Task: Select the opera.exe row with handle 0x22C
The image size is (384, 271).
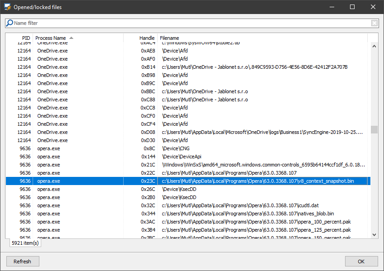Action: click(188, 173)
